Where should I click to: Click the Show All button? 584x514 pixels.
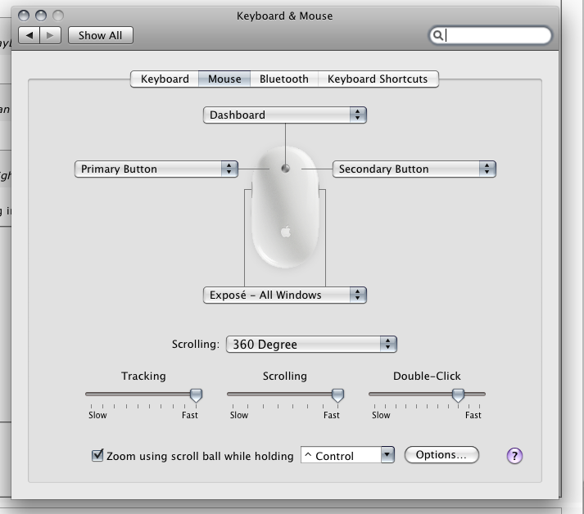[x=100, y=35]
